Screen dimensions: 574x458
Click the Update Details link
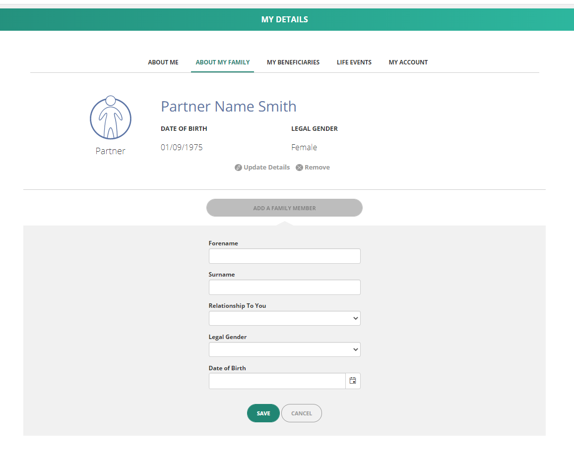pos(266,167)
